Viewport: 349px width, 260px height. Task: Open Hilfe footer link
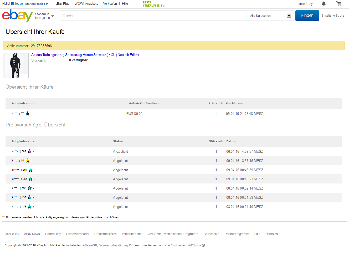pyautogui.click(x=257, y=234)
